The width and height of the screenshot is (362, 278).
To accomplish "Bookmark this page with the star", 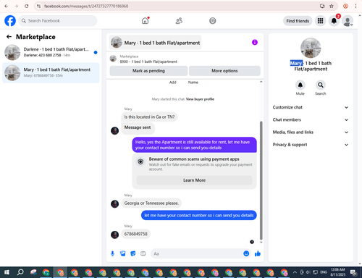I will pos(332,6).
